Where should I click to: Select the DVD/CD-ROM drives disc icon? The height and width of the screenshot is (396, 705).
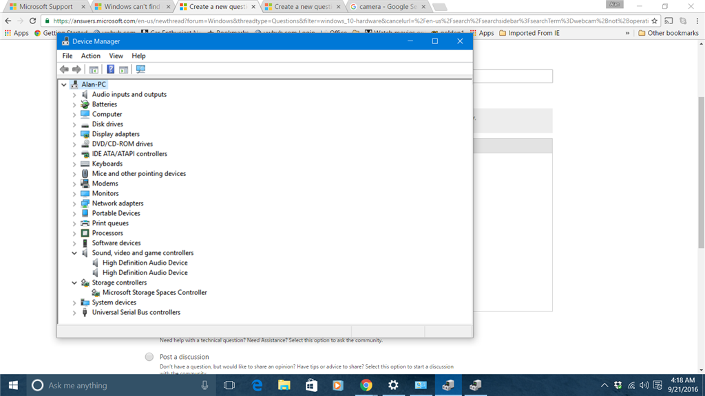[85, 144]
